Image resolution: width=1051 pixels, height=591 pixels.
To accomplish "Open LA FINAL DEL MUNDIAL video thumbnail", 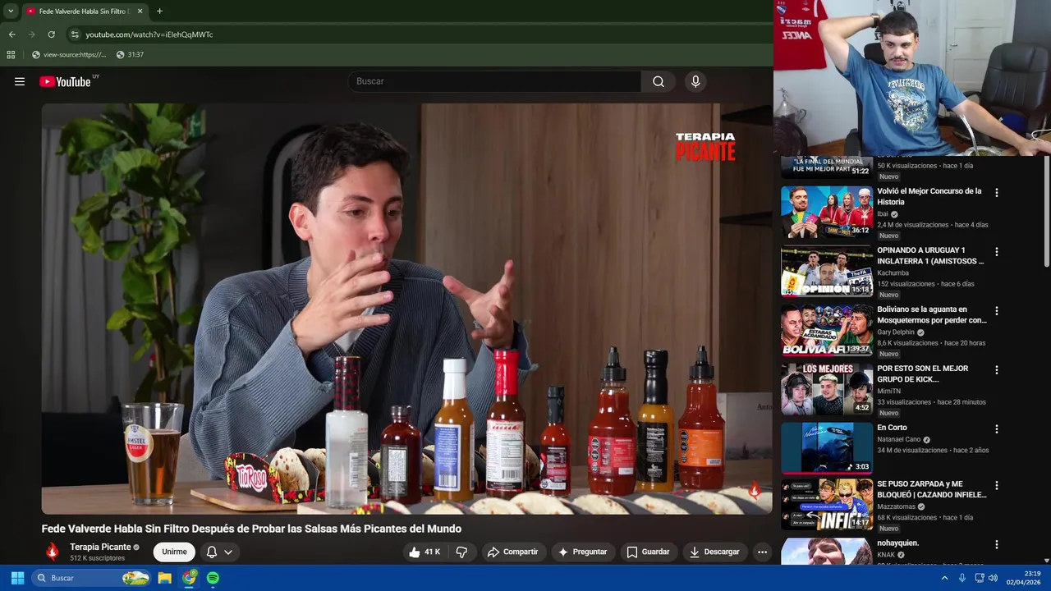I will click(826, 167).
